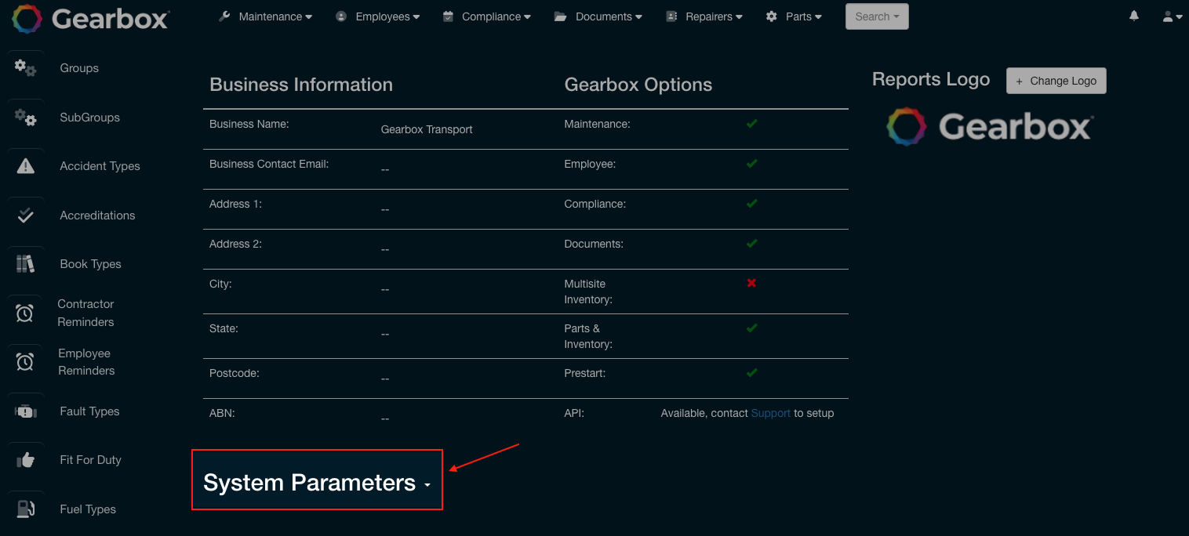Click the Documents option green check
1189x536 pixels.
point(751,244)
